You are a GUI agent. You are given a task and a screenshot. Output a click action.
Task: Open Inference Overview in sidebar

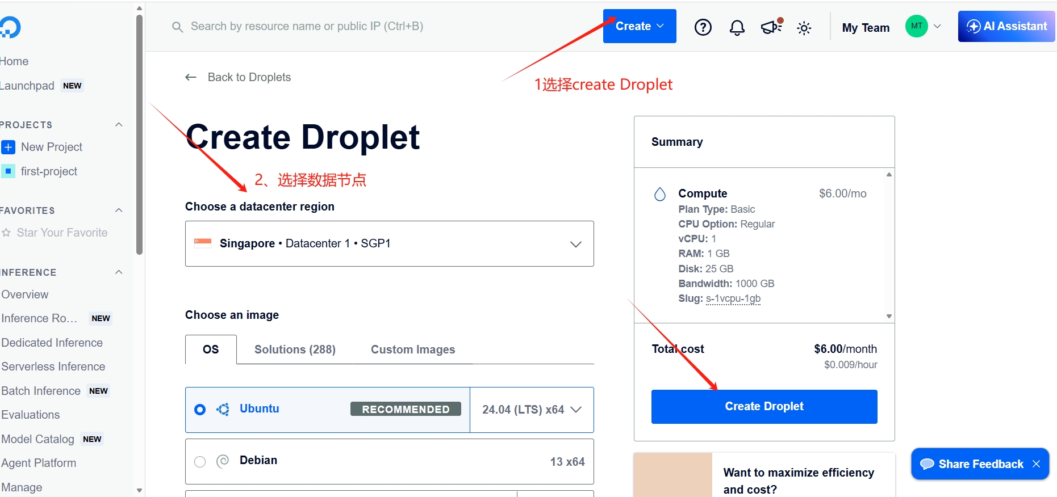(25, 294)
